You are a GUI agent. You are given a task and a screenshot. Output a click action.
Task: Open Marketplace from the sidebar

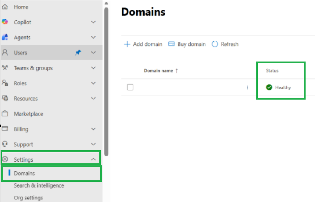click(51, 114)
